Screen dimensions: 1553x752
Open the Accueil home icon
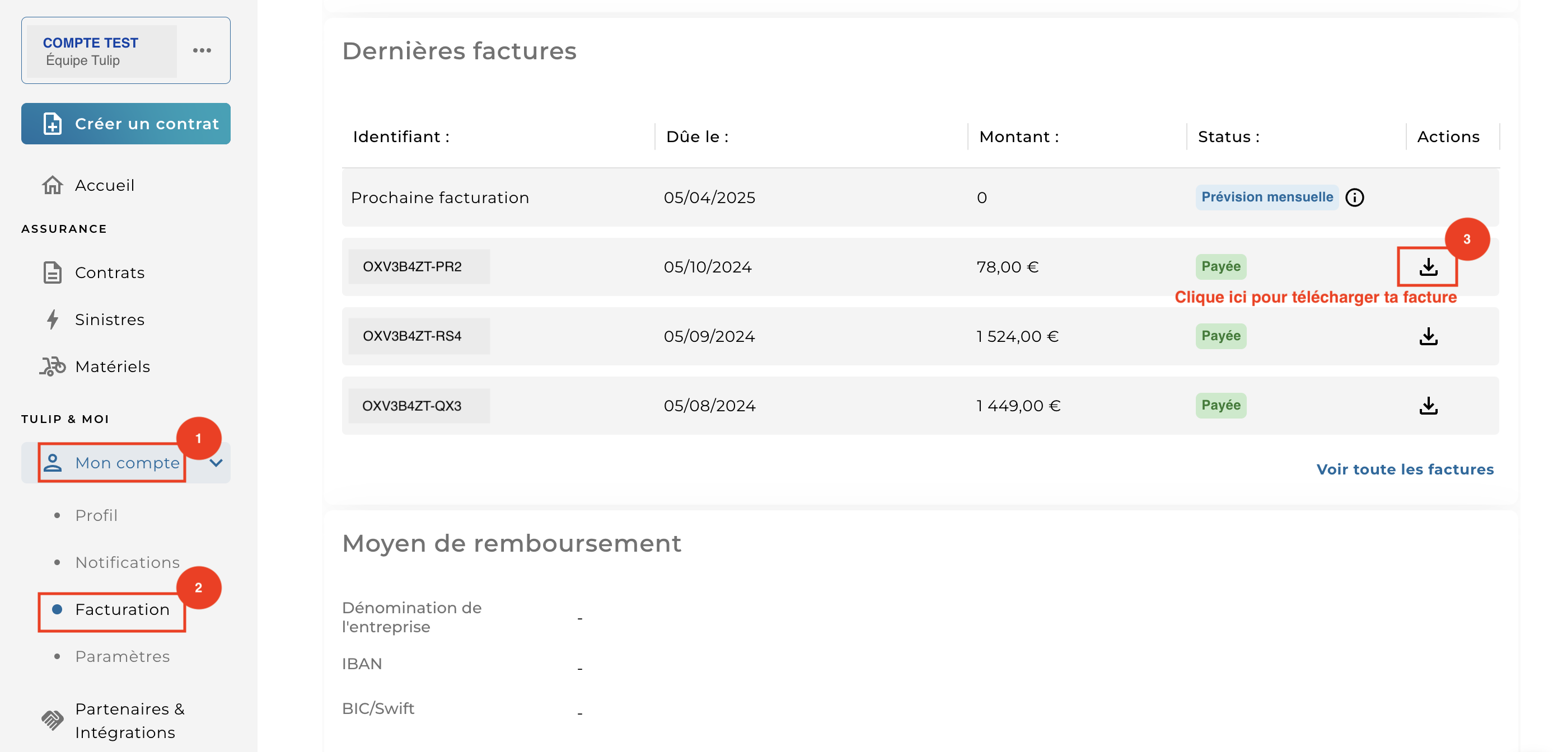coord(53,185)
